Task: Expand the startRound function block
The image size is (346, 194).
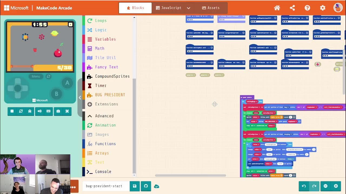Action: 275,63
